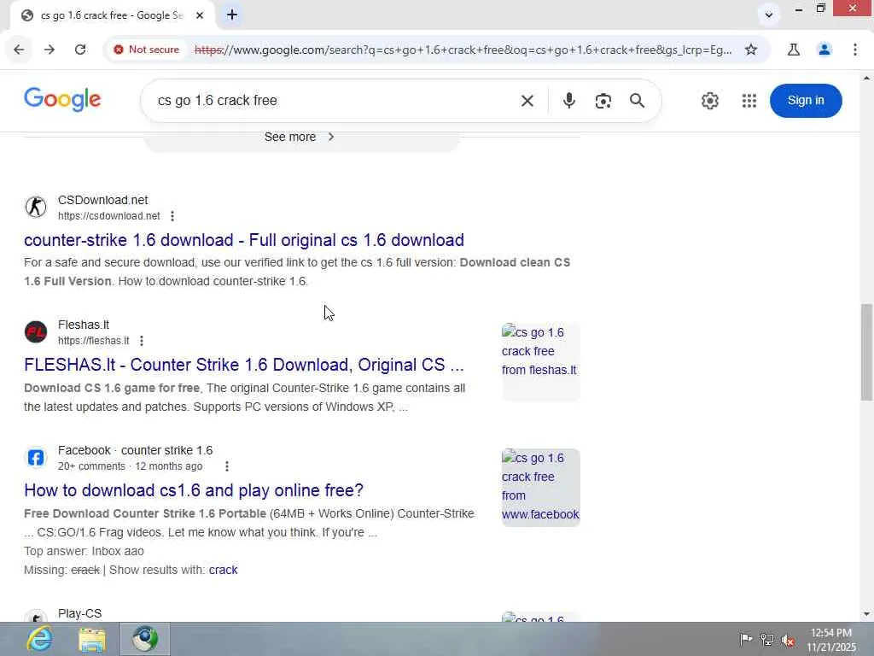Image resolution: width=874 pixels, height=656 pixels.
Task: Start voice search with the microphone
Action: [x=568, y=101]
